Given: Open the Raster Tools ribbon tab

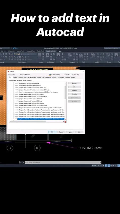Looking at the screenshot, I should tap(41, 51).
